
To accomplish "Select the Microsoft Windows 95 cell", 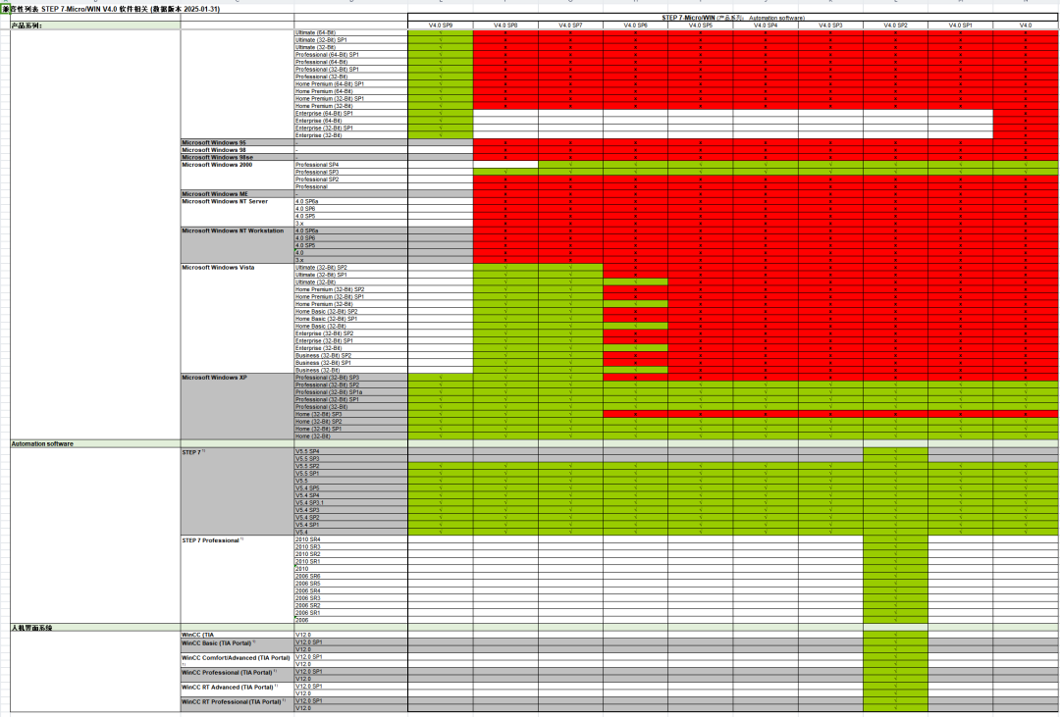I will click(238, 142).
